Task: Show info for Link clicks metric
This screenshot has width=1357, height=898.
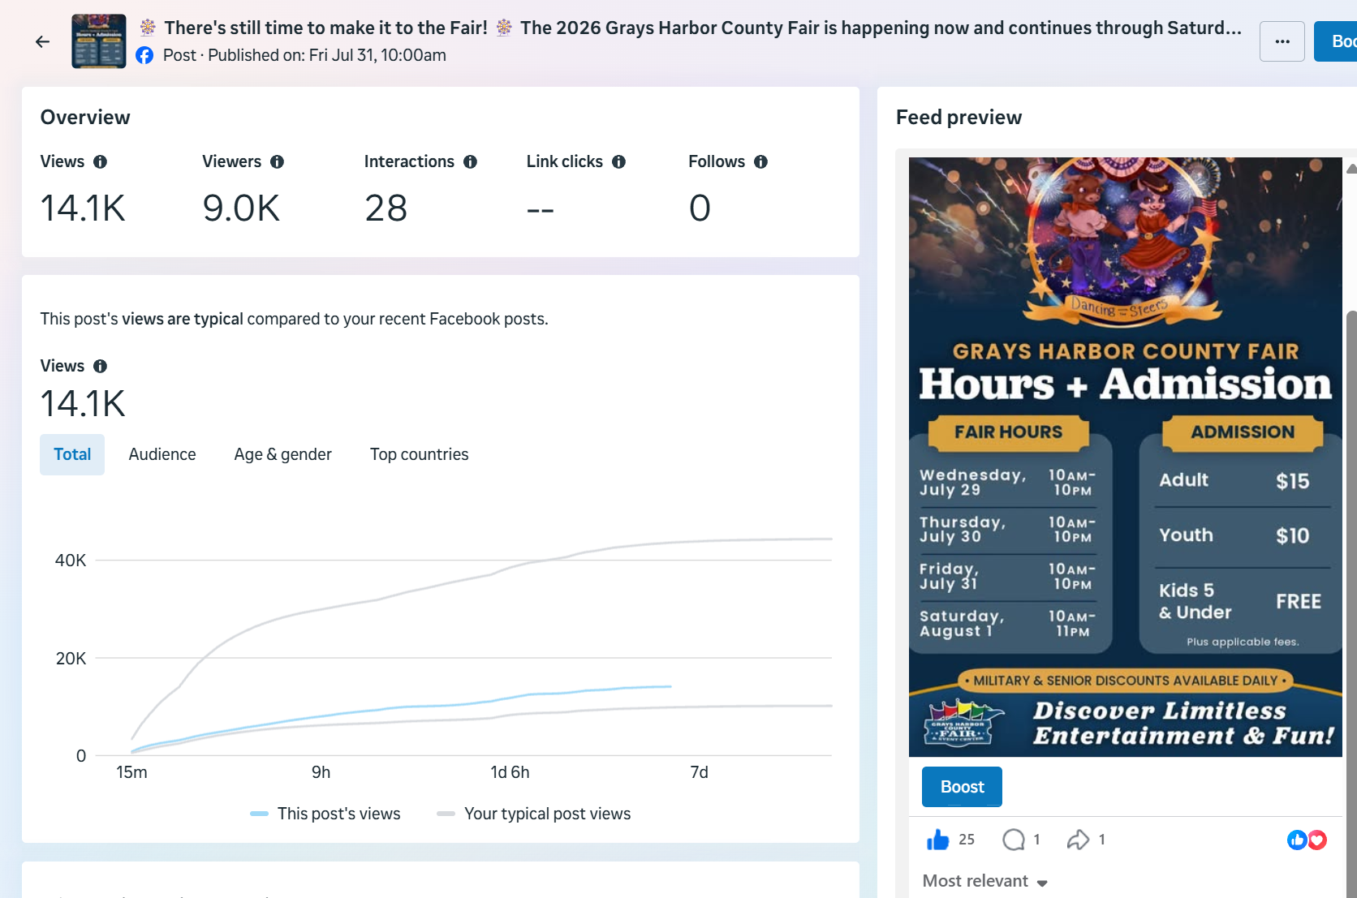Action: coord(618,161)
